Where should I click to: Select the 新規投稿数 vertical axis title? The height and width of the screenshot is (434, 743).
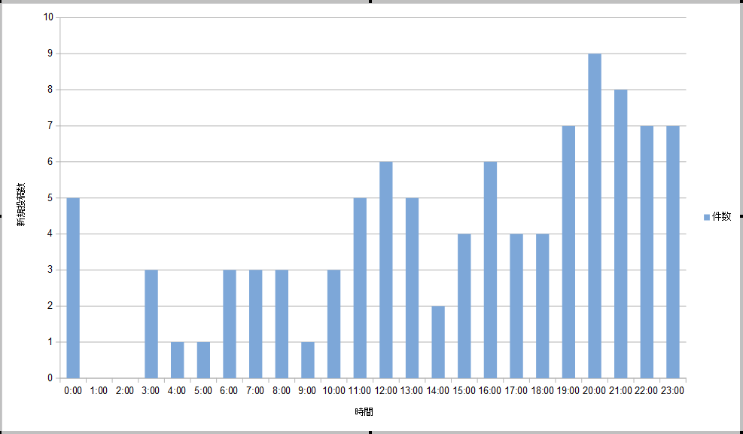23,203
